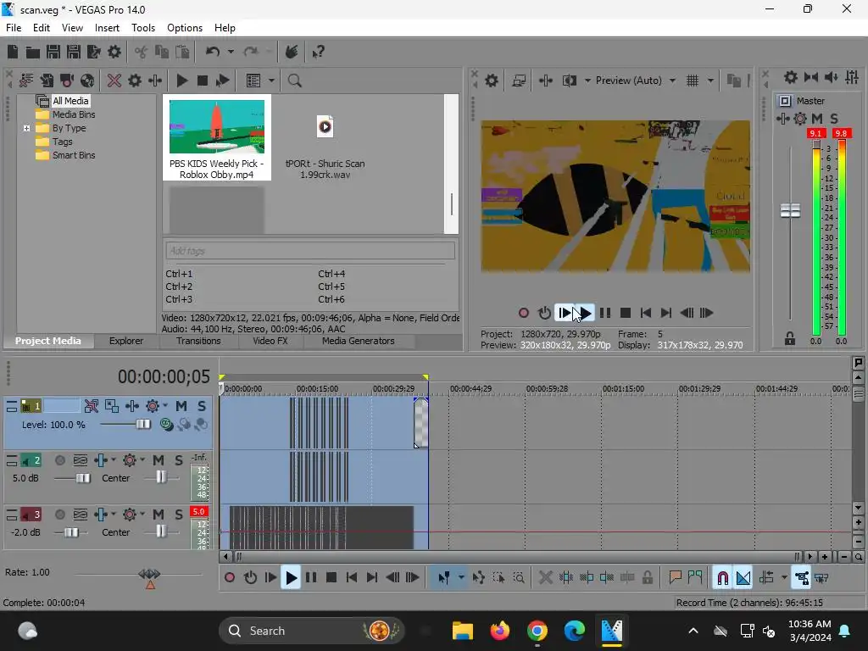
Task: Solo video track 1
Action: click(x=202, y=406)
